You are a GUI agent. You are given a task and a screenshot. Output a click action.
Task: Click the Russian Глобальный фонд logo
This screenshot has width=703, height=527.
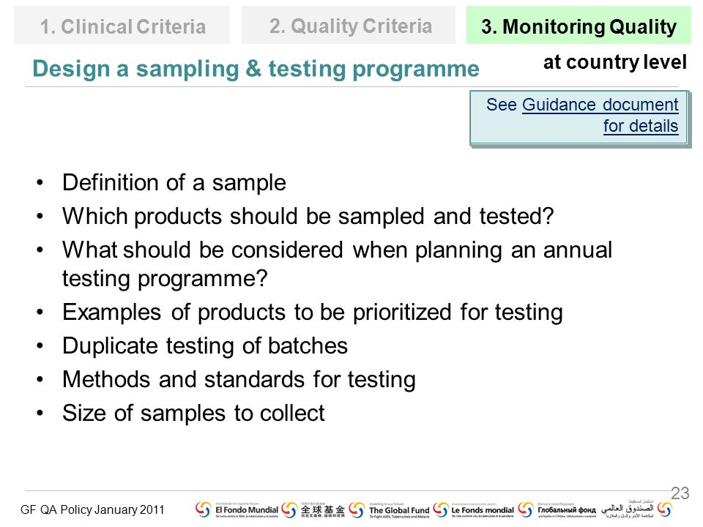click(567, 510)
